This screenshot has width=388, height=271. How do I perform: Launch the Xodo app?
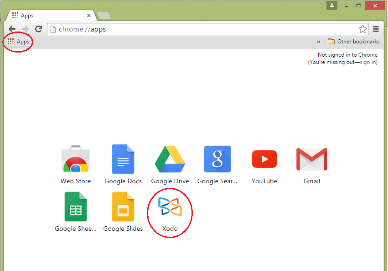(170, 214)
